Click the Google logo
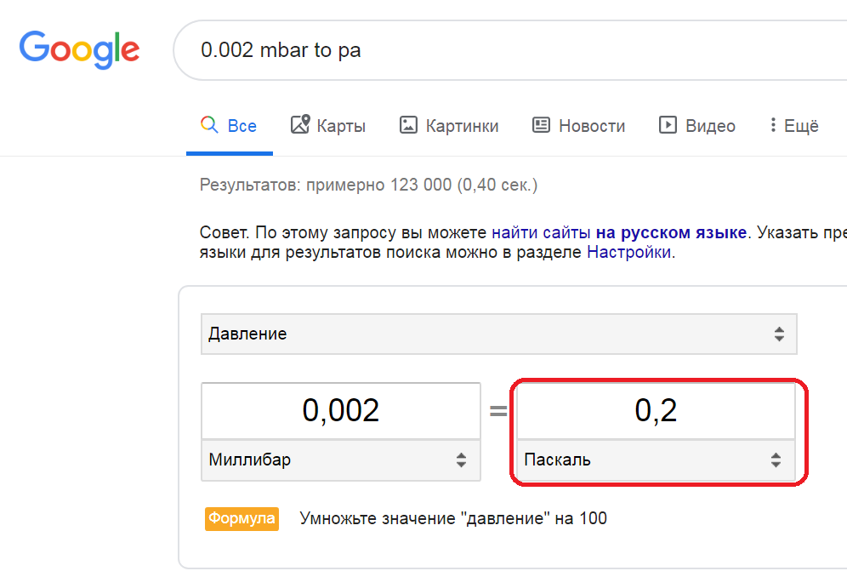 79,49
